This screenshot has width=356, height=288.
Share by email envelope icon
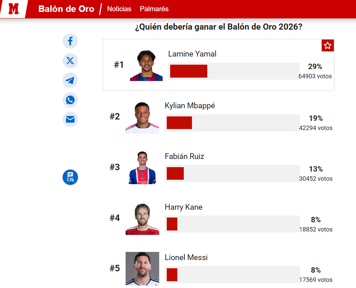pos(70,119)
